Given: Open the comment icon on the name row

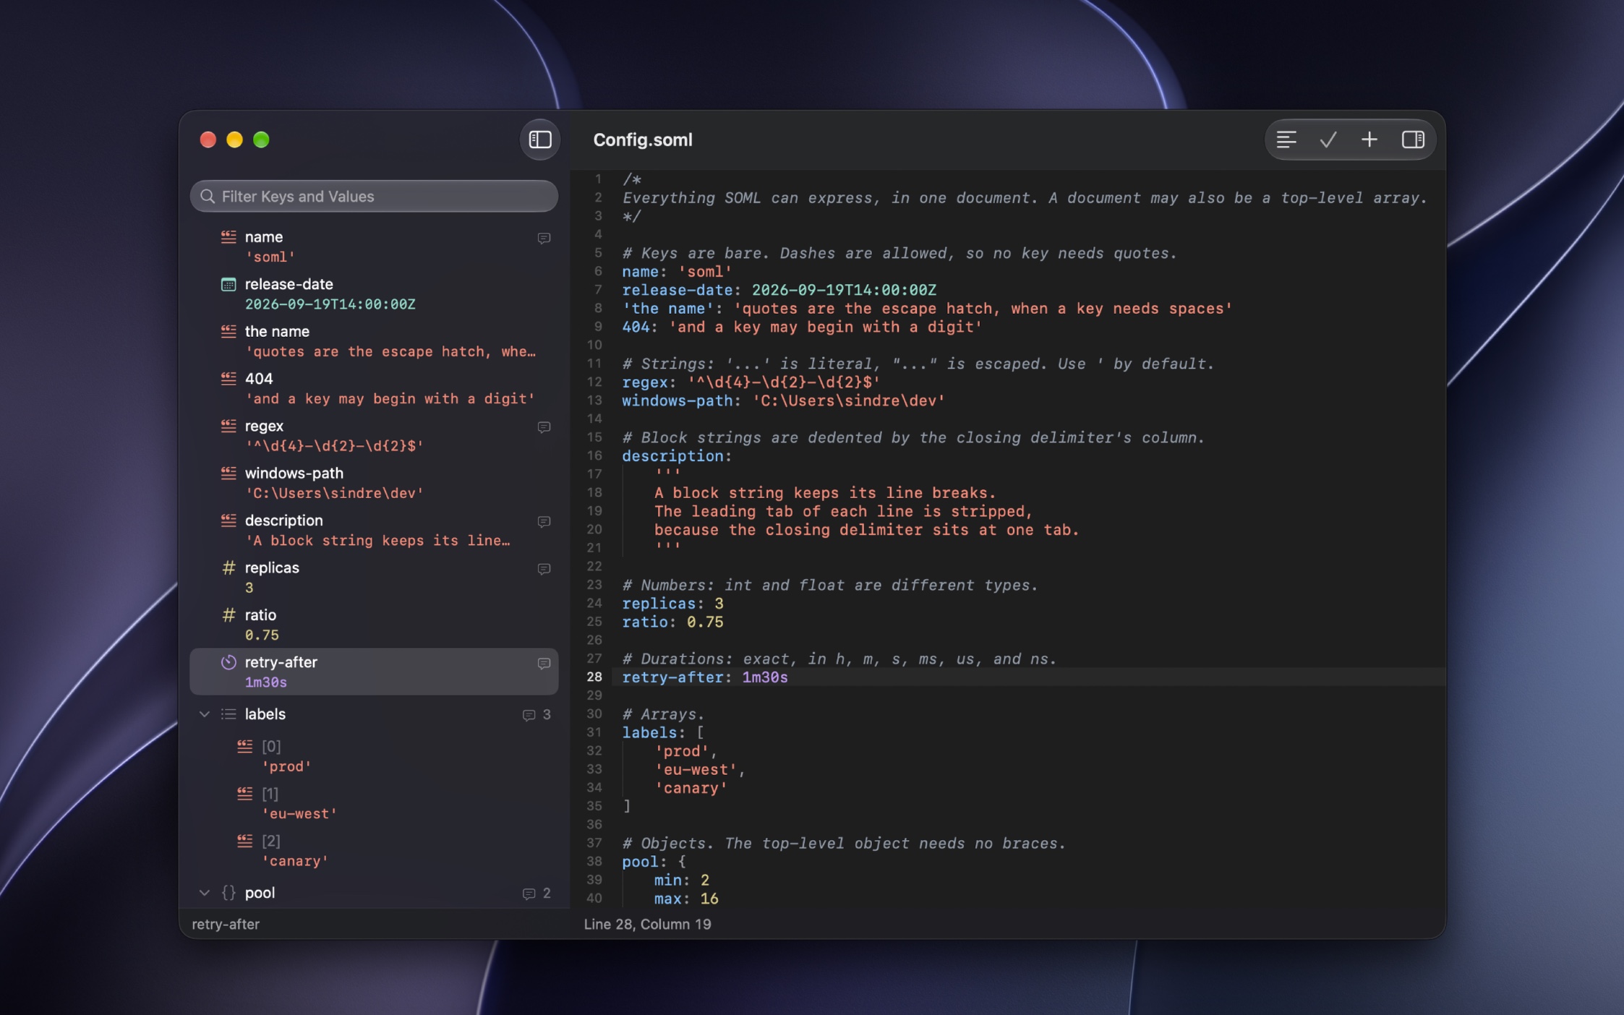Looking at the screenshot, I should (544, 238).
